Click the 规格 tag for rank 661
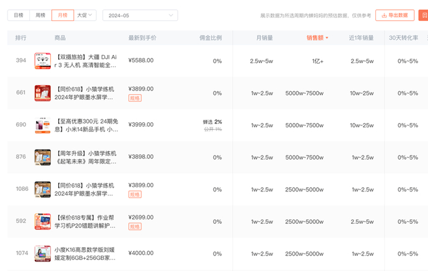 (x=135, y=98)
